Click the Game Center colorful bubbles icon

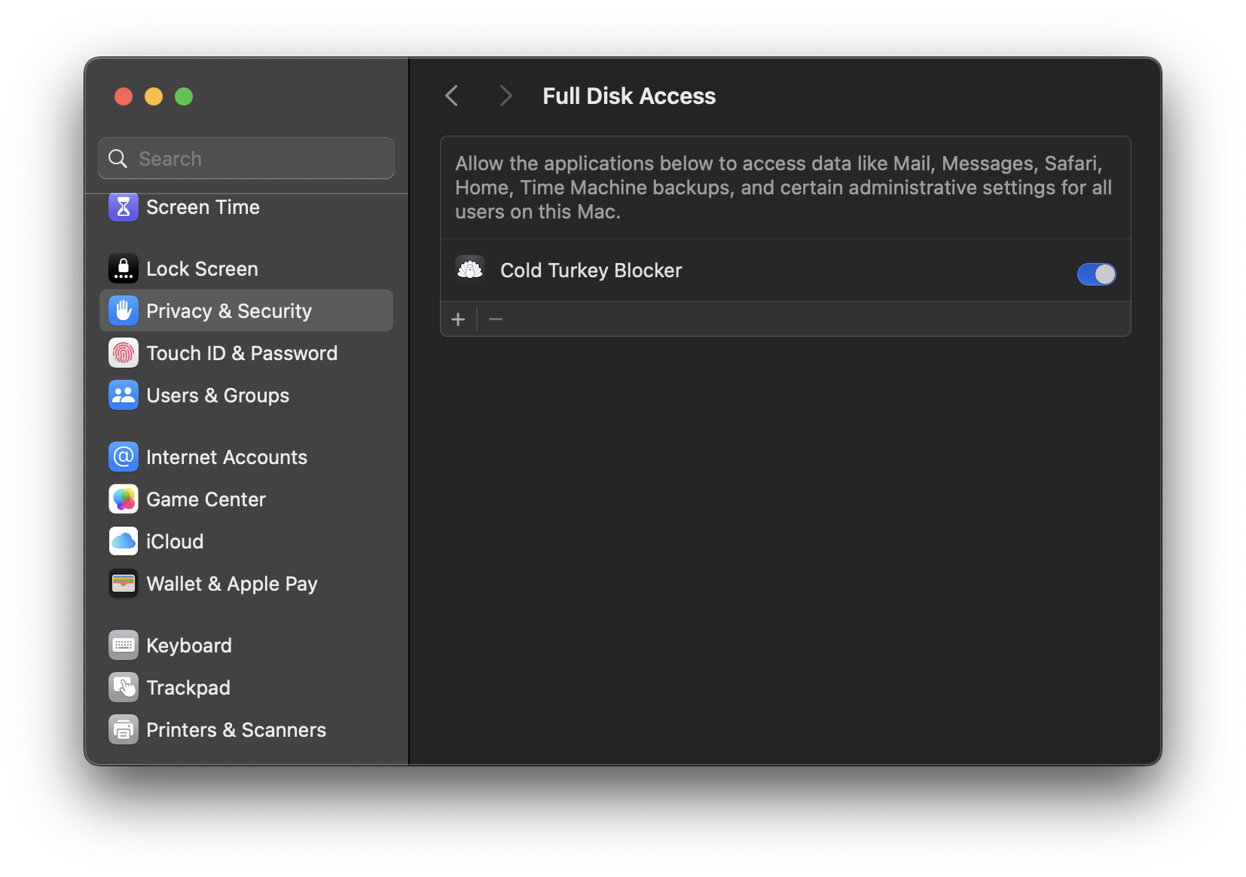(x=124, y=499)
